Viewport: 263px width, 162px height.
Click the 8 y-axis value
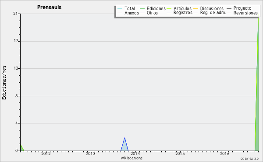coord(17,96)
